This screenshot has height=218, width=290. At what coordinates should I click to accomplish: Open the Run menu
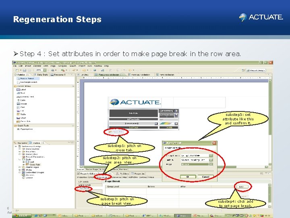coord(90,66)
